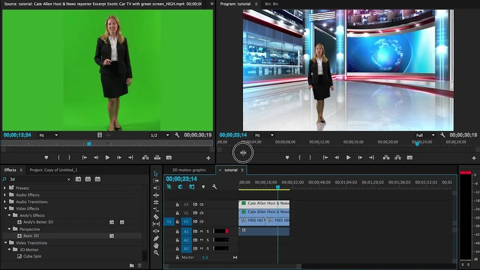This screenshot has width=480, height=270.
Task: Click the effects search box containing 3d
Action: point(37,179)
